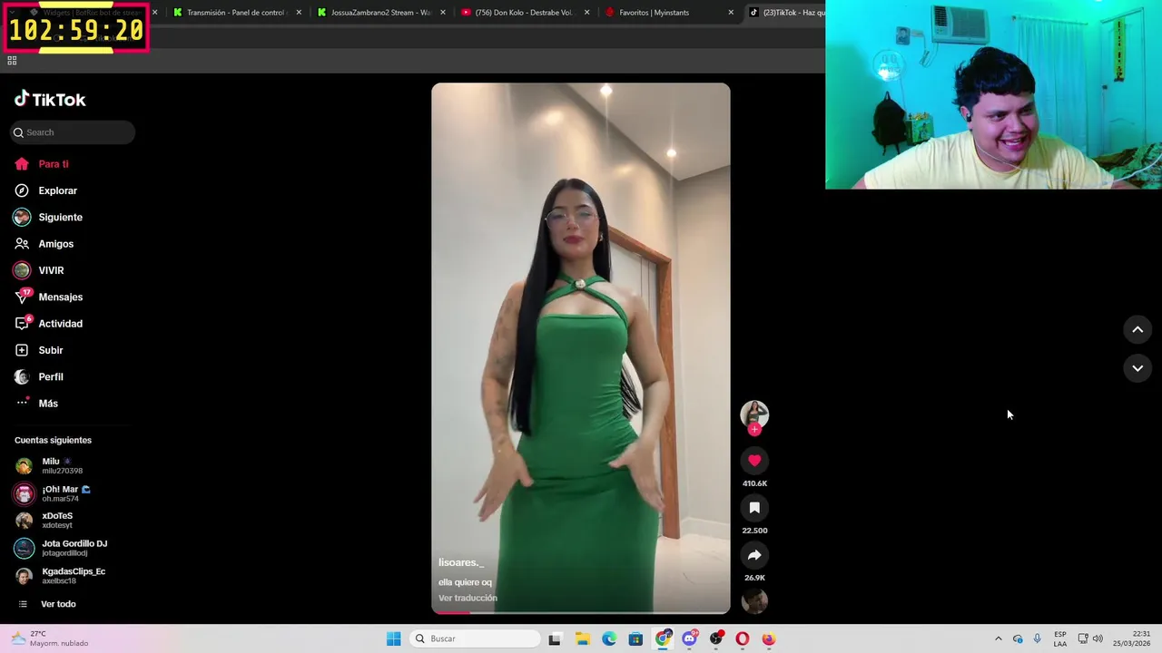Open Opera from the taskbar
1162x653 pixels.
tap(743, 638)
